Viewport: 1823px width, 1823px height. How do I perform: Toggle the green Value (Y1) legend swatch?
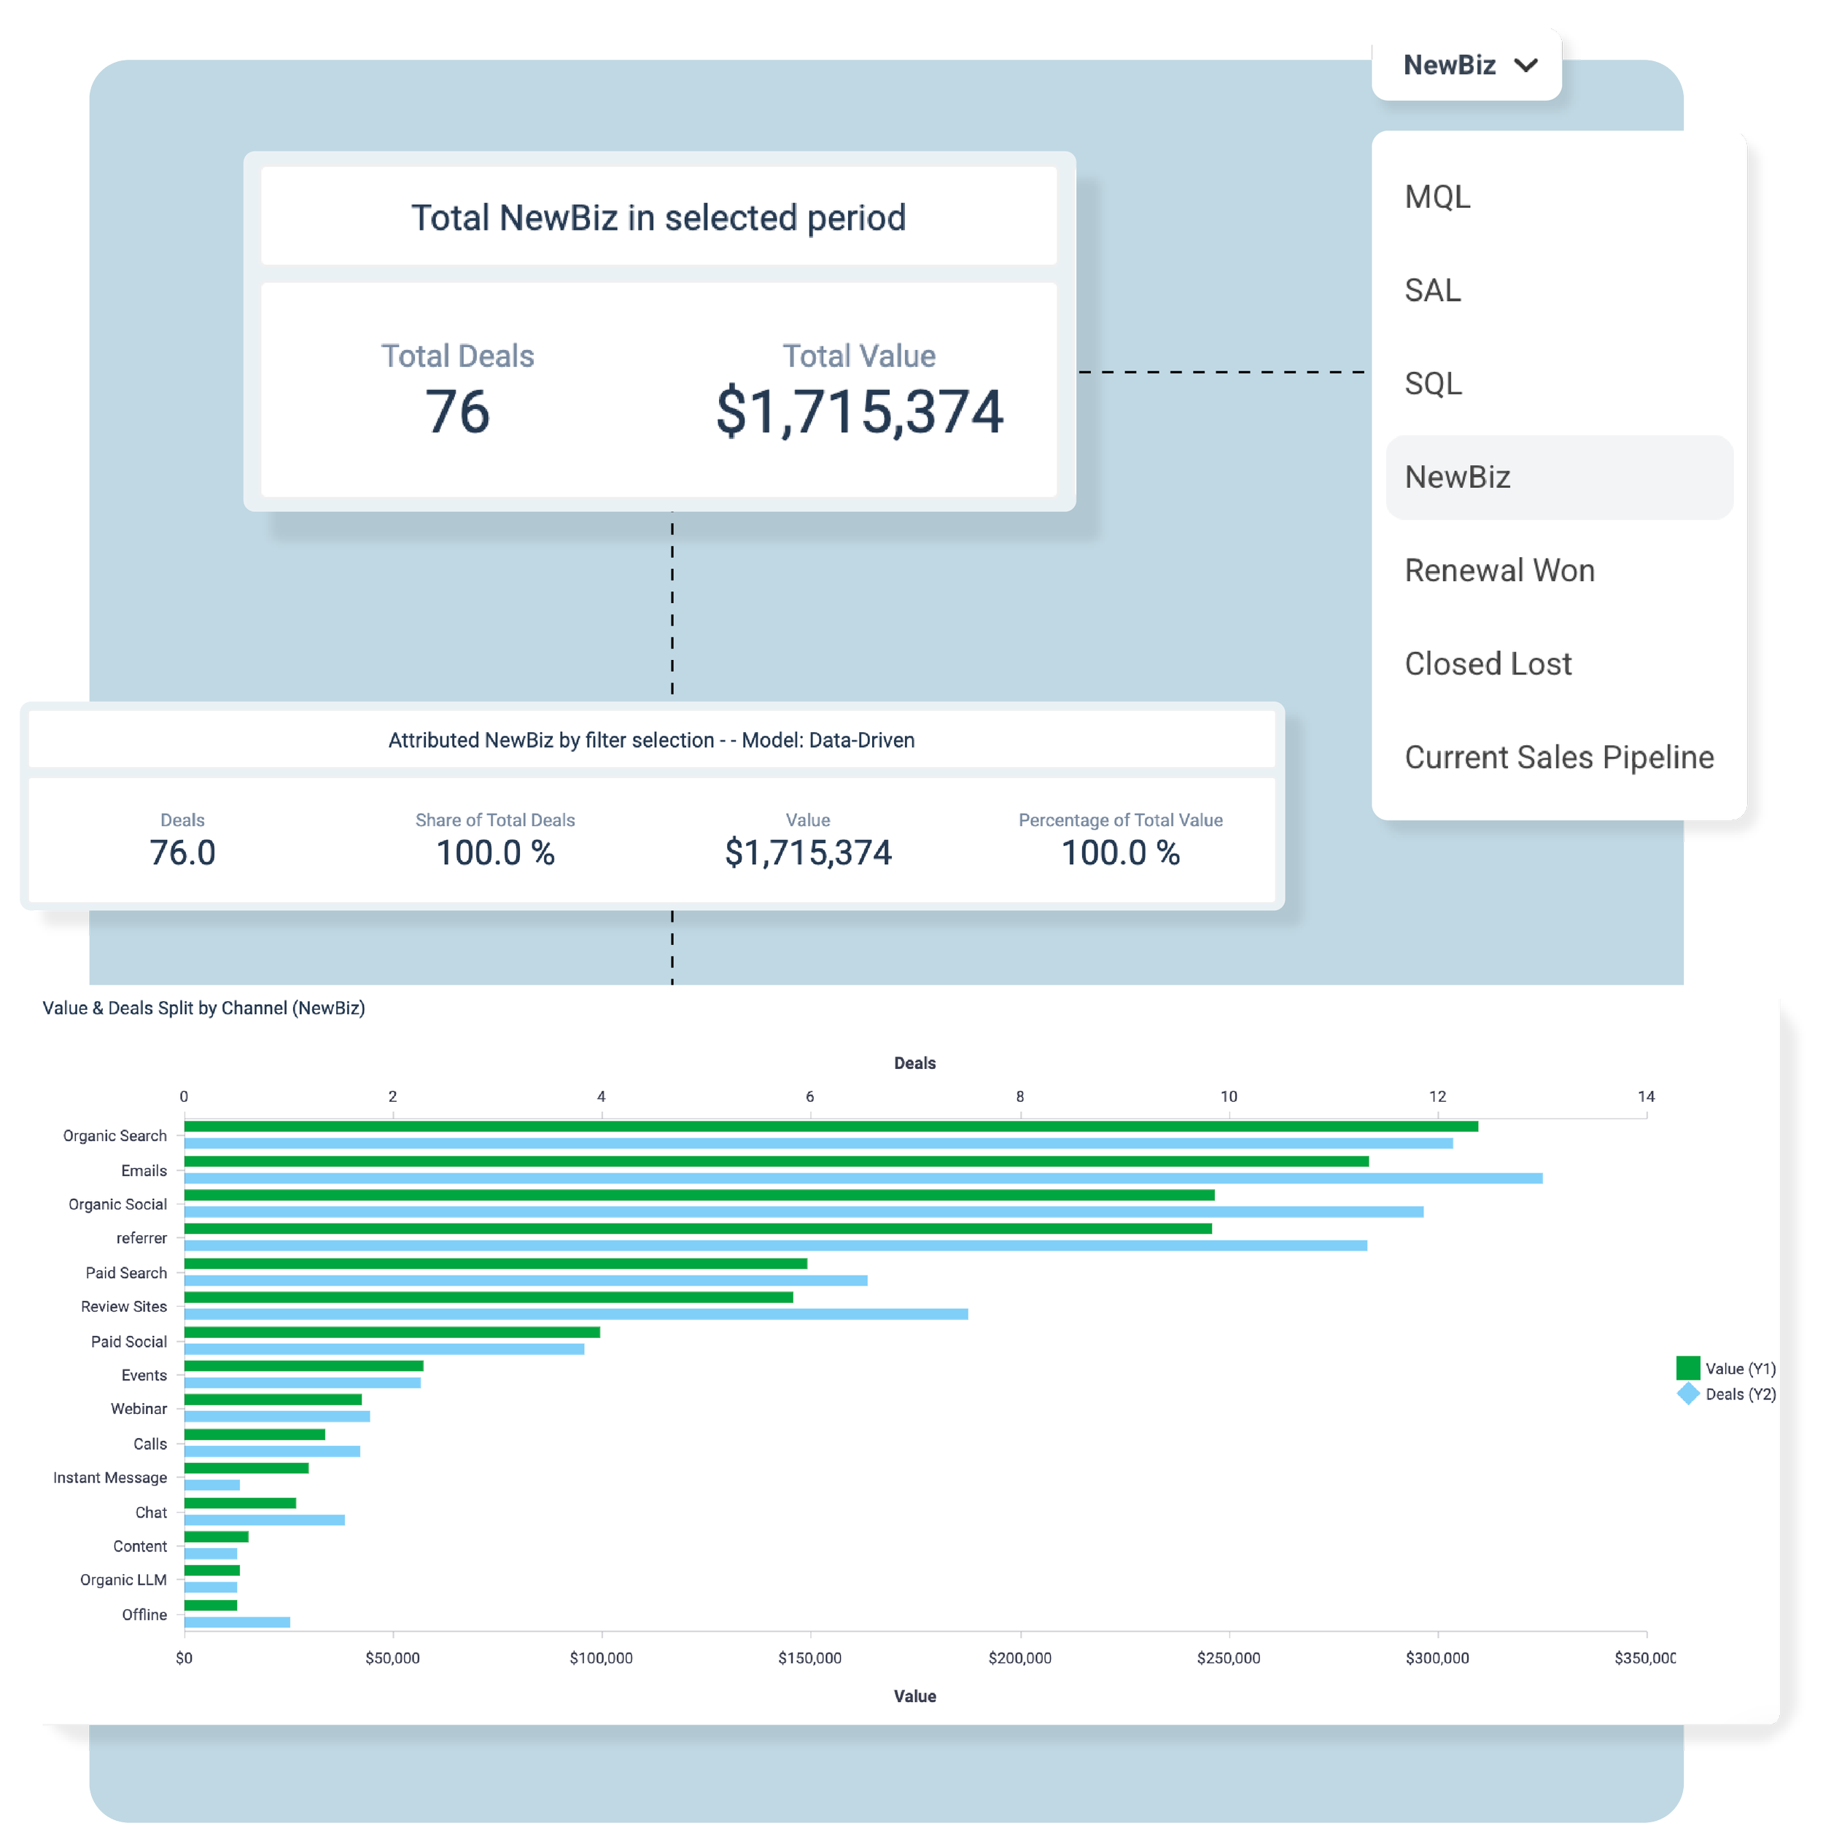pos(1688,1368)
